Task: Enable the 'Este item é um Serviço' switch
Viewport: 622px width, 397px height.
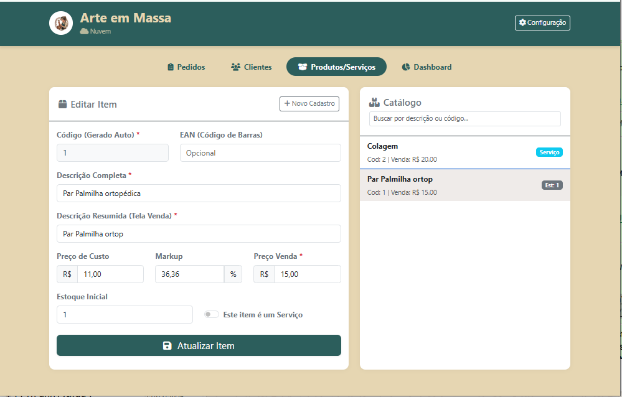Action: [212, 315]
